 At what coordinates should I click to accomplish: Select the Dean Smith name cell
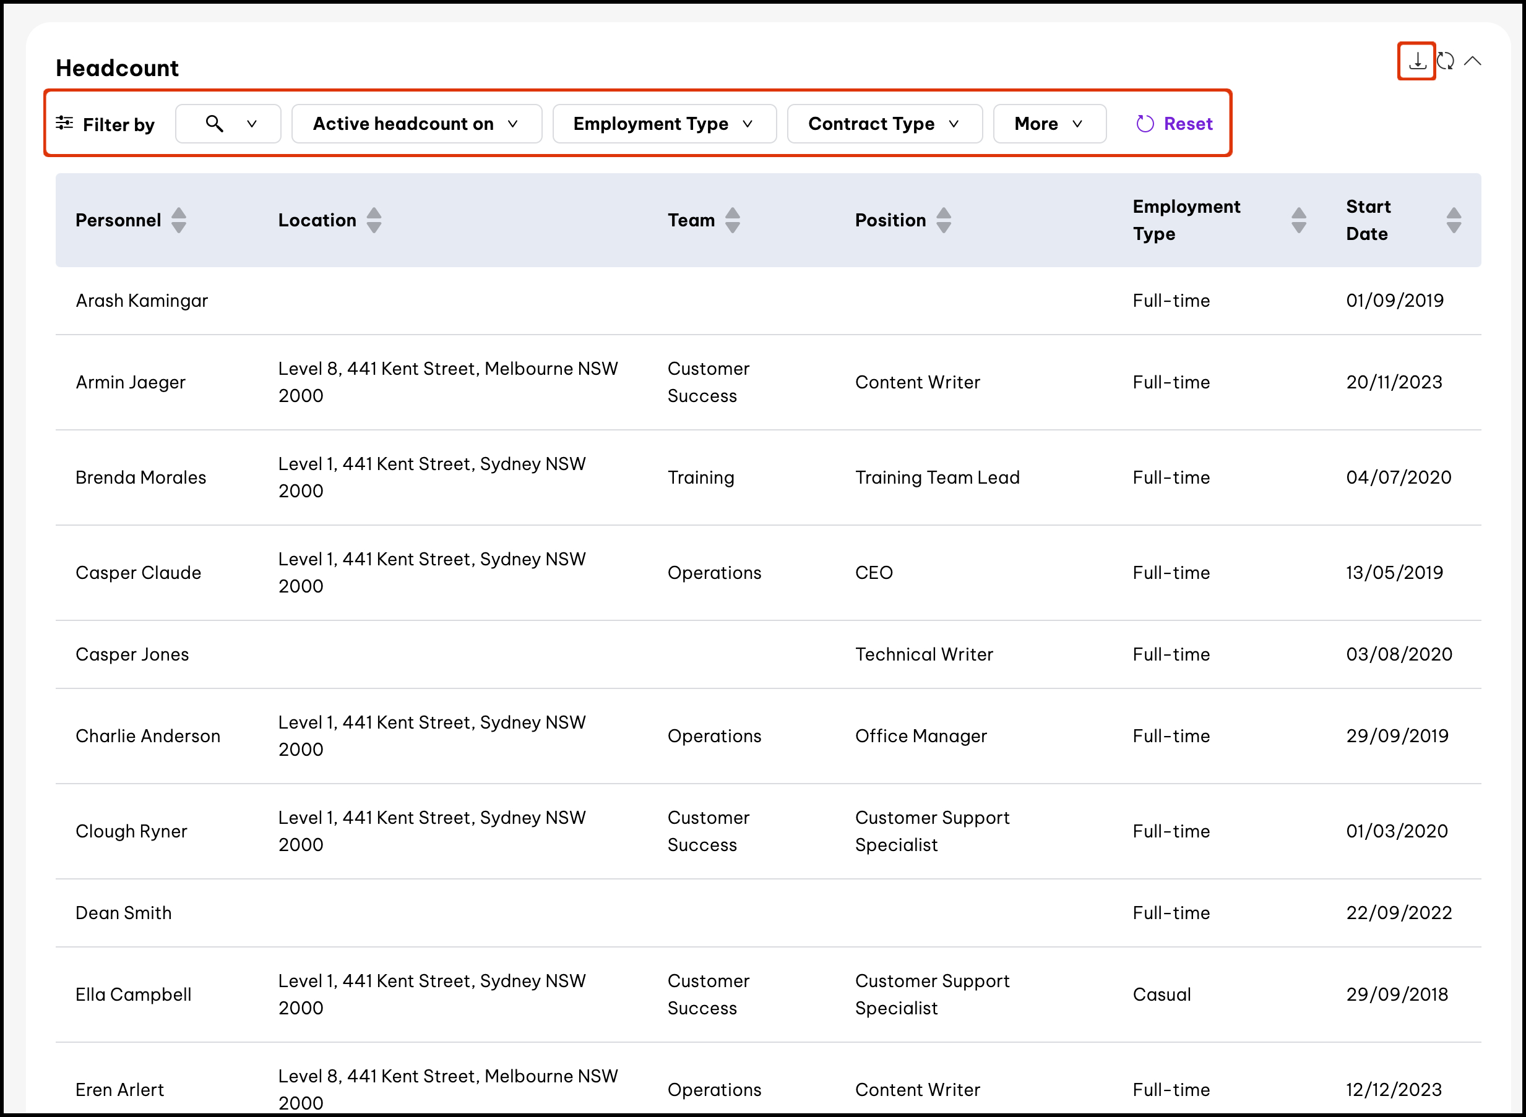pos(124,914)
